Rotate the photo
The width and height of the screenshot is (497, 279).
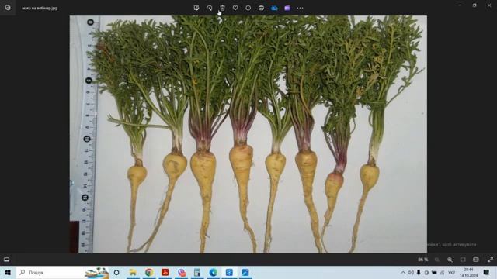[x=210, y=8]
